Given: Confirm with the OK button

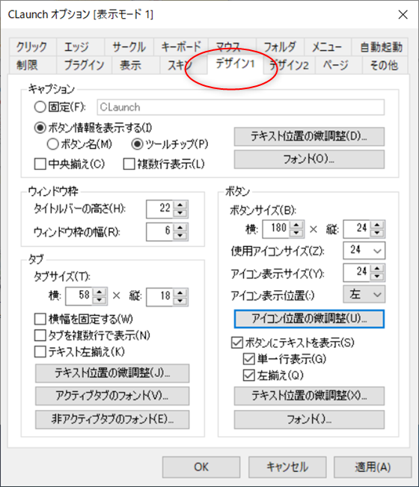Looking at the screenshot, I should click(201, 467).
